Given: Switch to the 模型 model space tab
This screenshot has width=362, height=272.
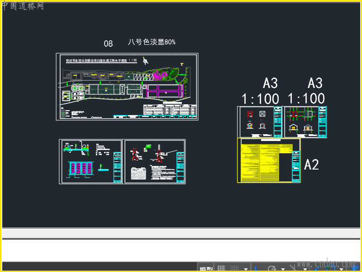Looking at the screenshot, I should [206, 268].
